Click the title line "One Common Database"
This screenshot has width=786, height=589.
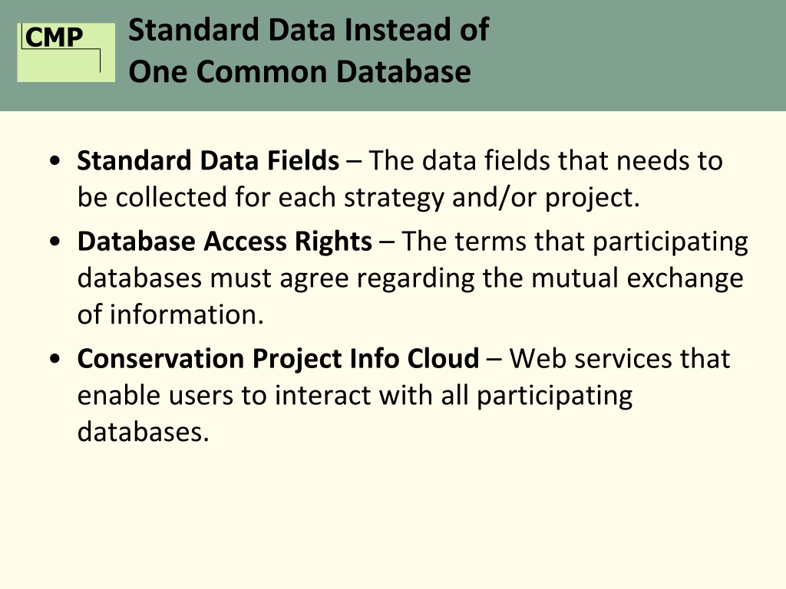pyautogui.click(x=299, y=71)
